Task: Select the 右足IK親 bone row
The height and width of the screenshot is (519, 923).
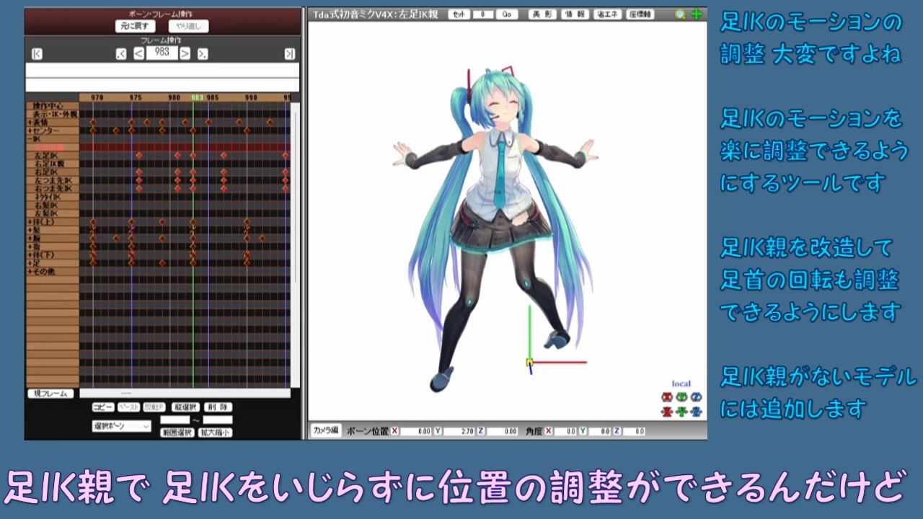Action: 52,164
